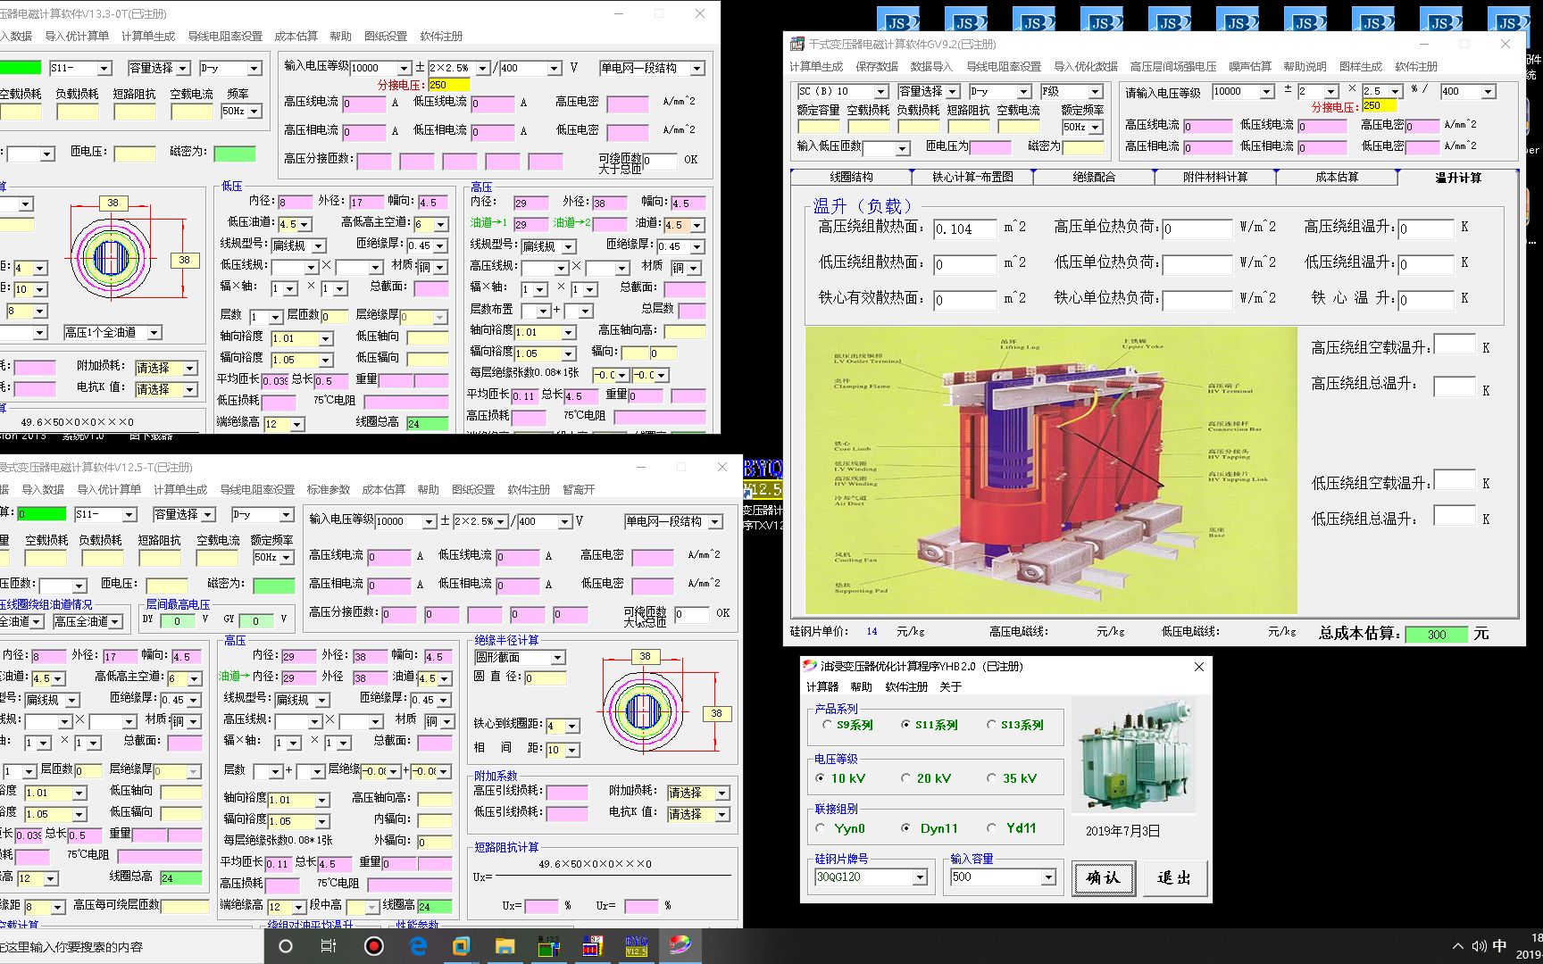Open 附加损耗 请选择 dropdown in V12.5 window
Viewport: 1543px width, 964px height.
(721, 793)
